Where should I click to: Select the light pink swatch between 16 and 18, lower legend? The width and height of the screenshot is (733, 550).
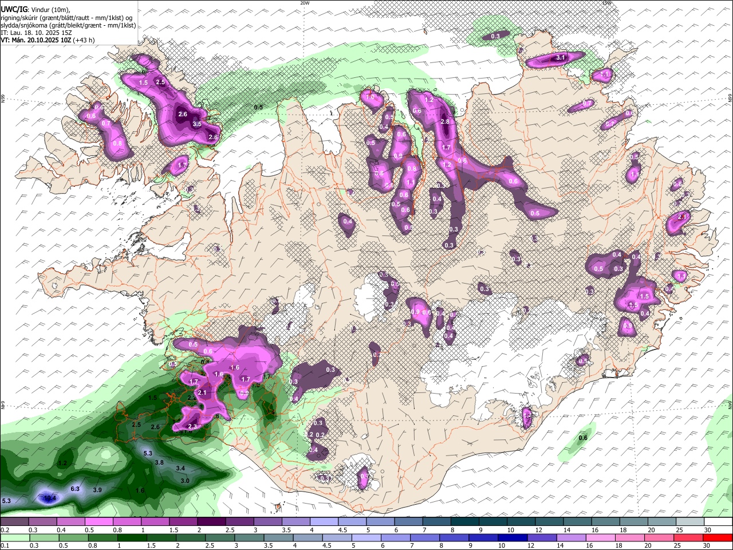[600, 537]
